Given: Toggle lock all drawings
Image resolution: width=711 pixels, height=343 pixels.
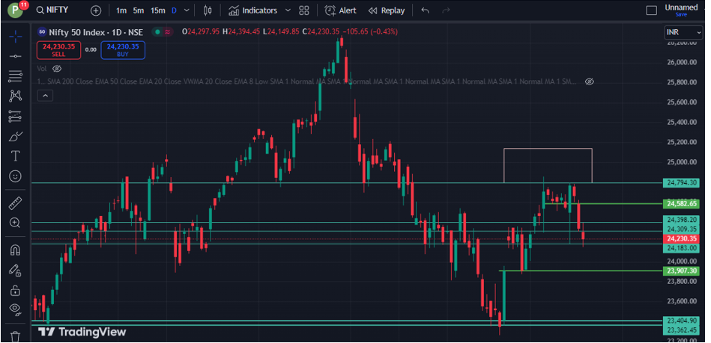Looking at the screenshot, I should (x=16, y=290).
